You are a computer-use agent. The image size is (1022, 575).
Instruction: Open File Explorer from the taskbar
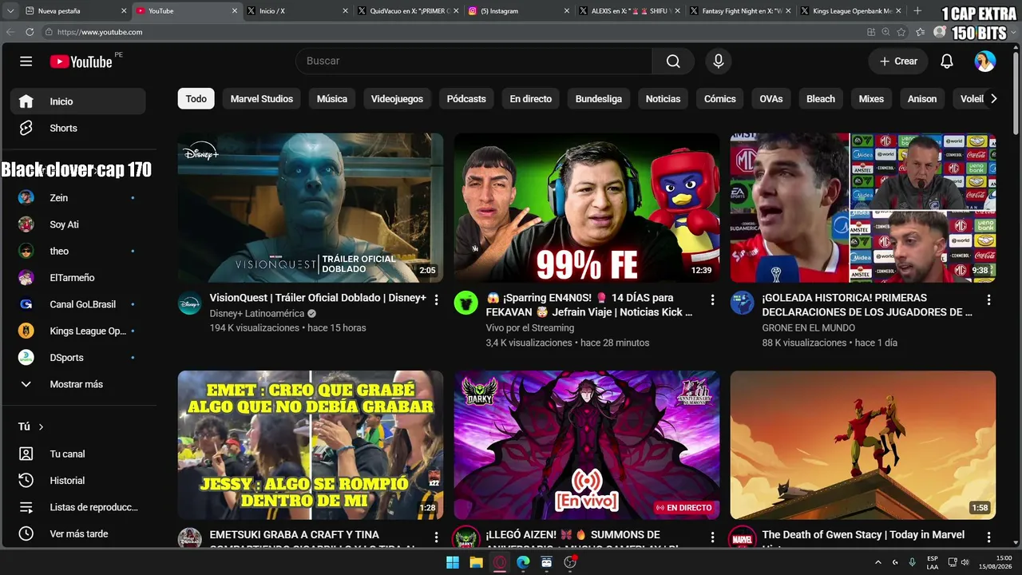pos(476,562)
